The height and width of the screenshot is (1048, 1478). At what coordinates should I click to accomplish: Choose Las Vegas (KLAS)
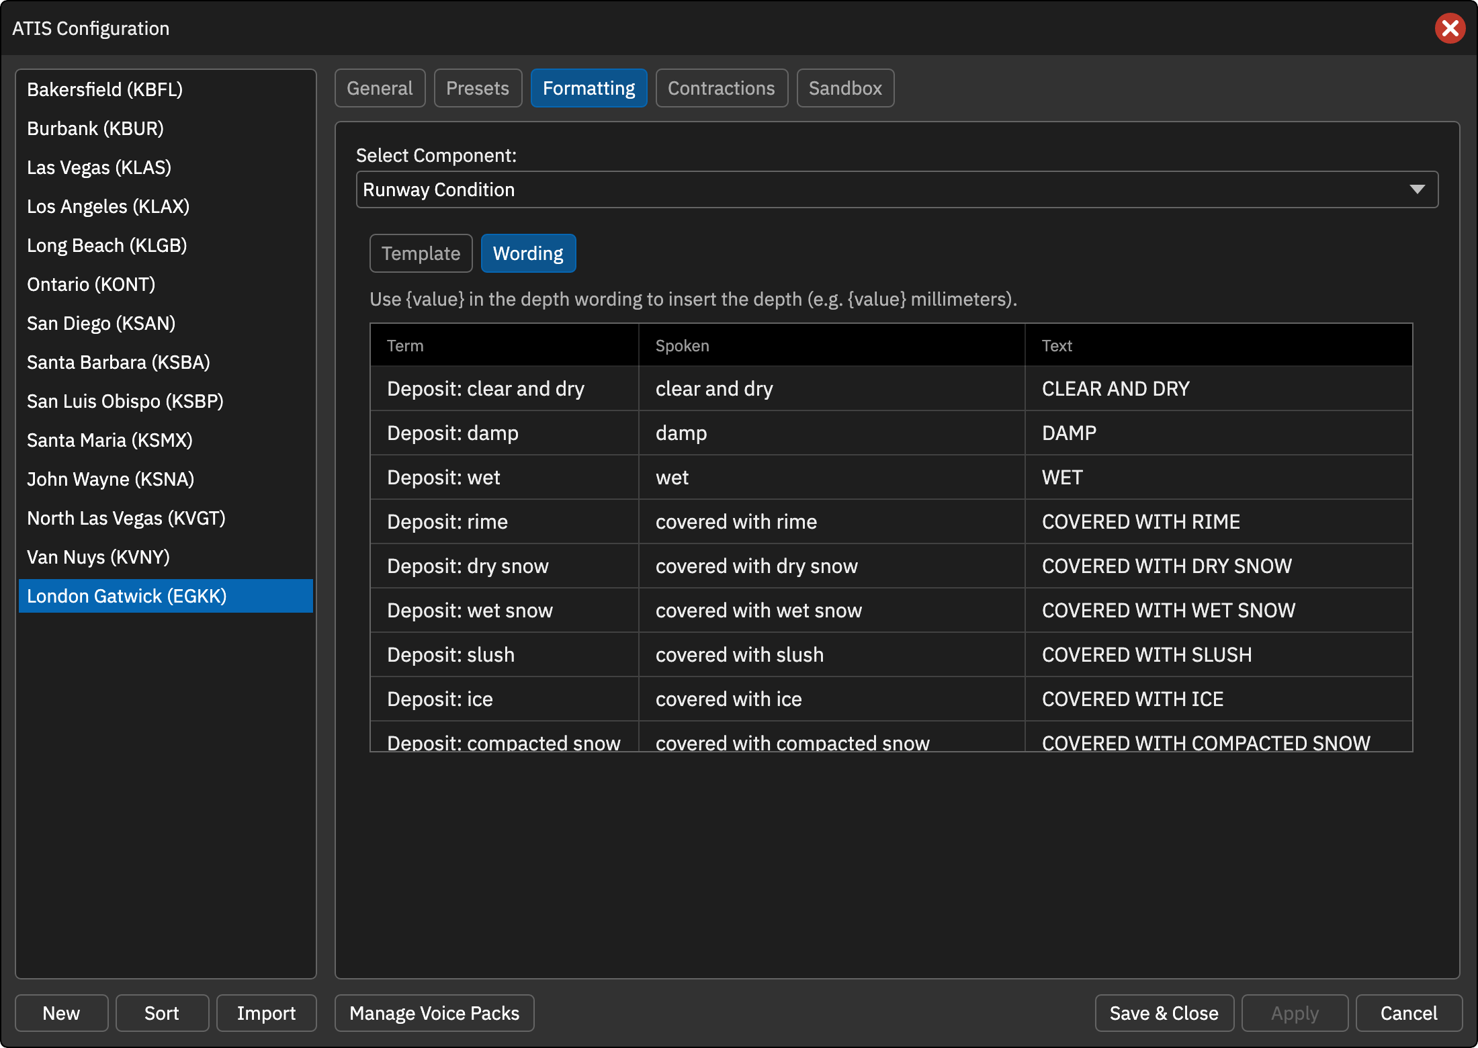tap(166, 167)
